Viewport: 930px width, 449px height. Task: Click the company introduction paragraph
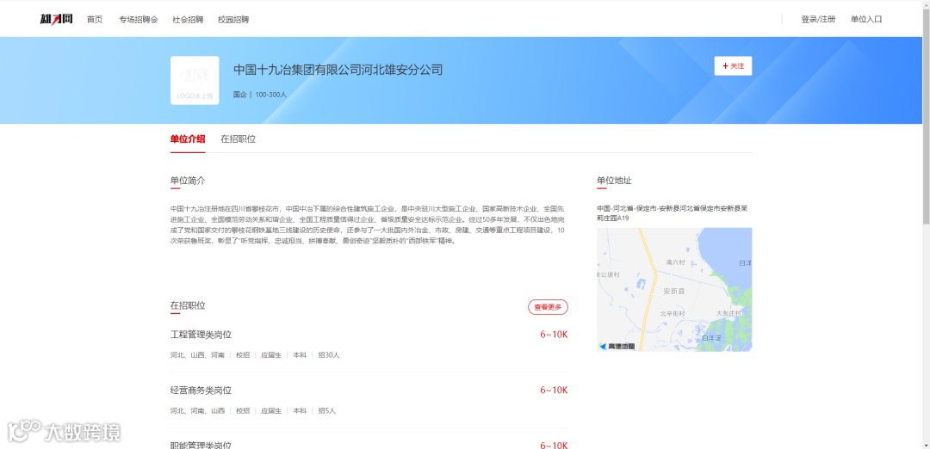368,225
